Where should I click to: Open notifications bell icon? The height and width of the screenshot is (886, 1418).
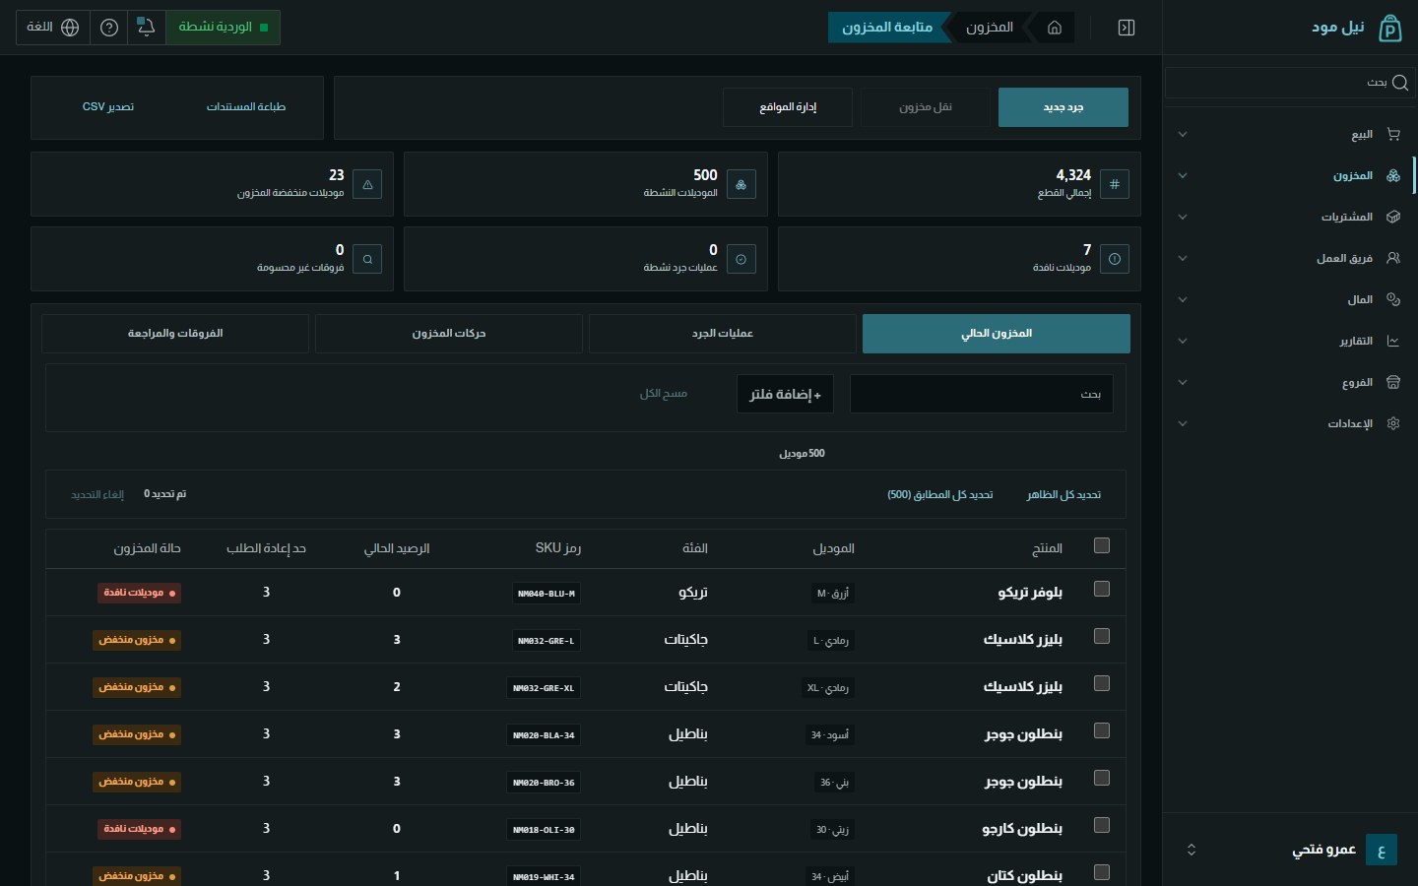click(146, 28)
